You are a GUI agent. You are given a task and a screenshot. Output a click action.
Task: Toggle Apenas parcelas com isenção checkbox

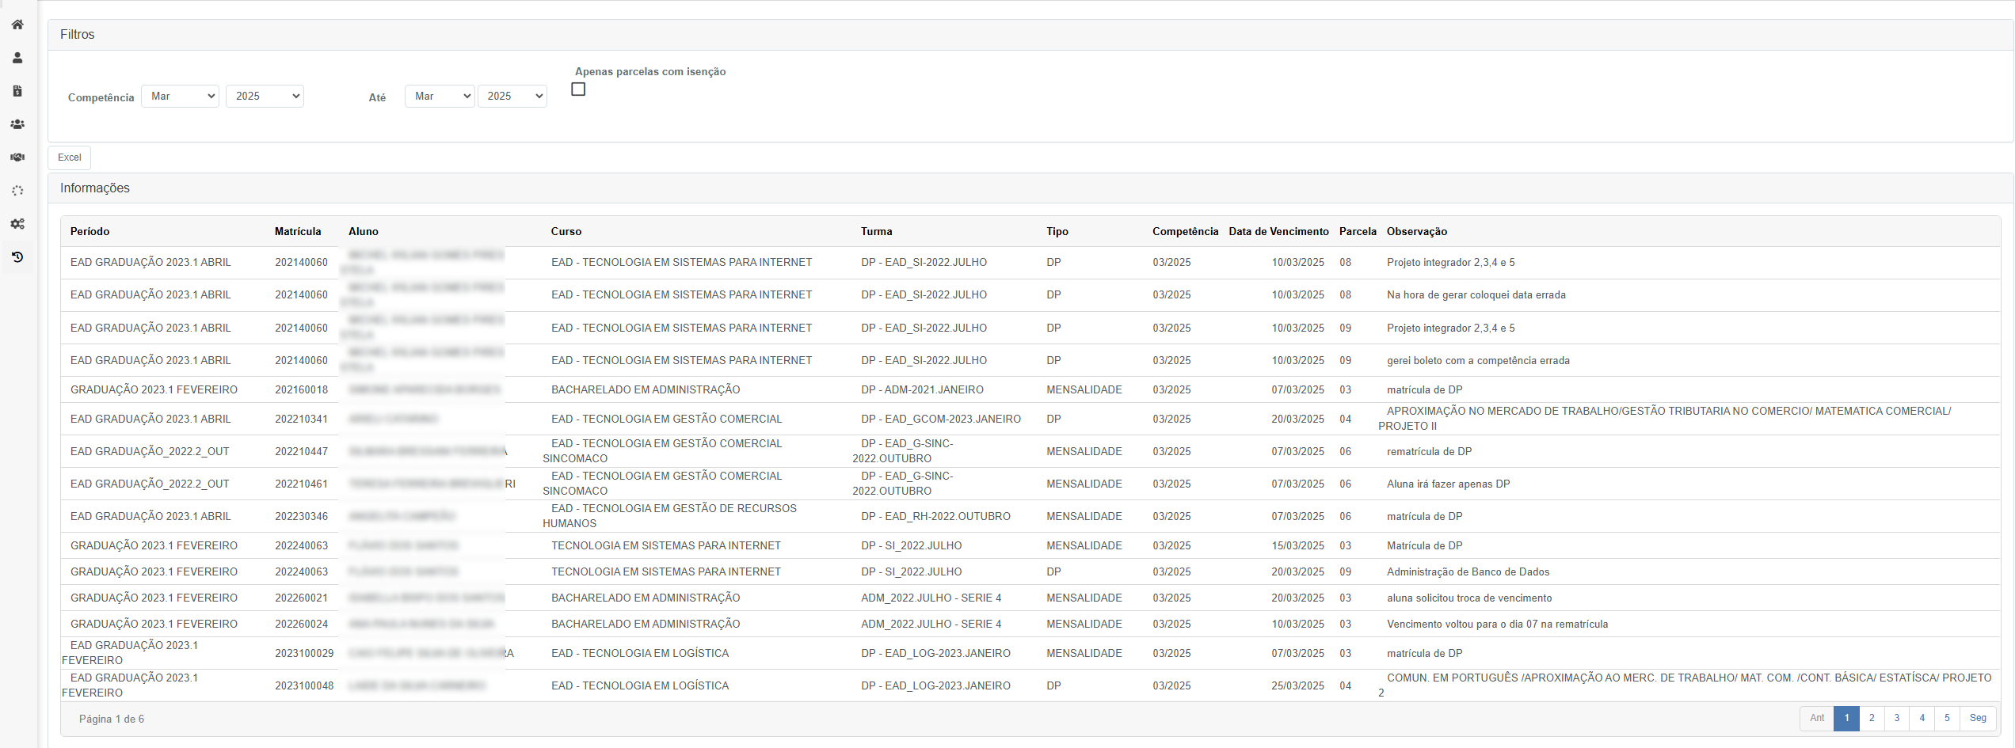coord(578,89)
